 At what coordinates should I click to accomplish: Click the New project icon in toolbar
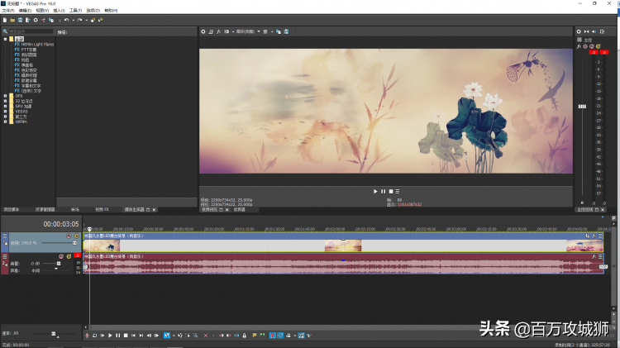[4, 19]
